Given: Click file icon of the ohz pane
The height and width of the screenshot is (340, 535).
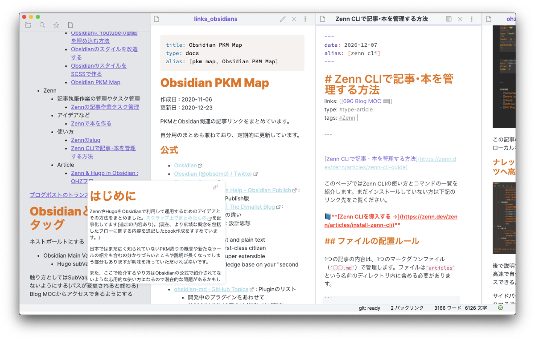Looking at the screenshot, I should pos(489,19).
